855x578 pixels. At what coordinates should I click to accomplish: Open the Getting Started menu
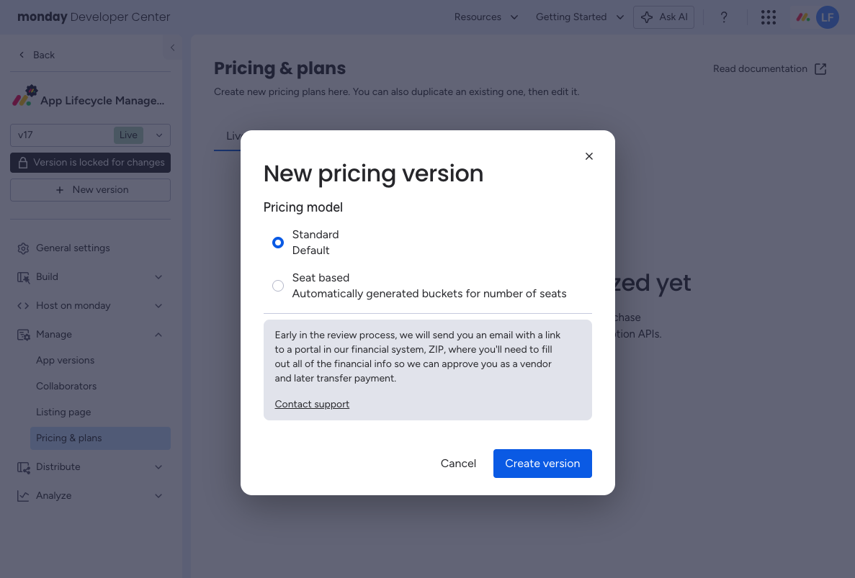(580, 17)
